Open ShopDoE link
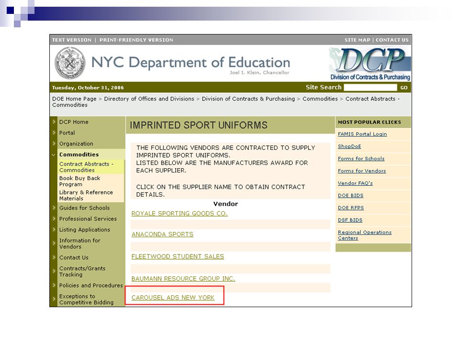Image resolution: width=460 pixels, height=345 pixels. (x=349, y=147)
